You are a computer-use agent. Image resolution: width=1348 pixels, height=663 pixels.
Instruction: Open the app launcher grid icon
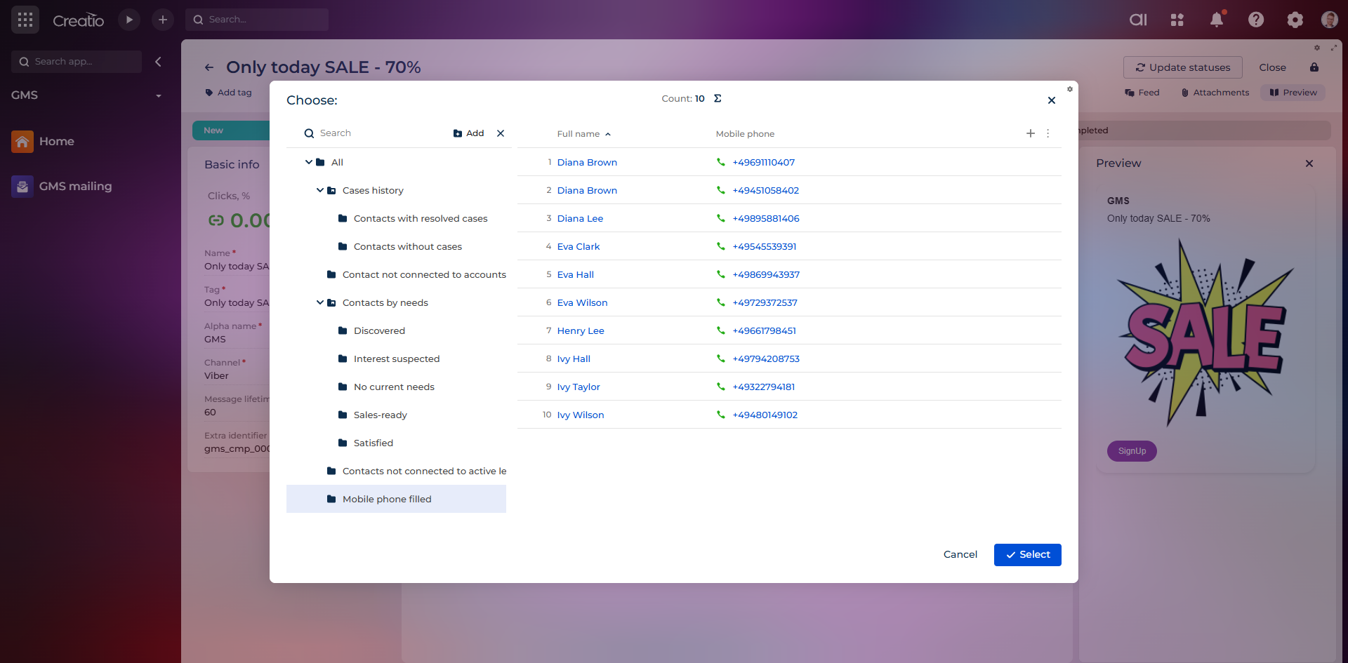[x=25, y=20]
